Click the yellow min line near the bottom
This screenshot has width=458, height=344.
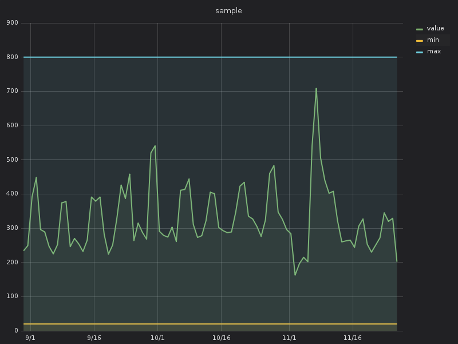coord(210,324)
